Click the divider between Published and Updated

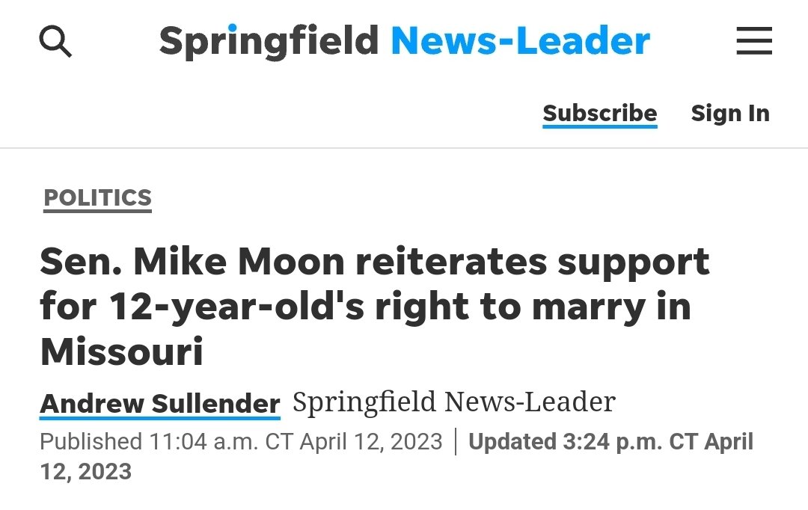click(x=456, y=441)
